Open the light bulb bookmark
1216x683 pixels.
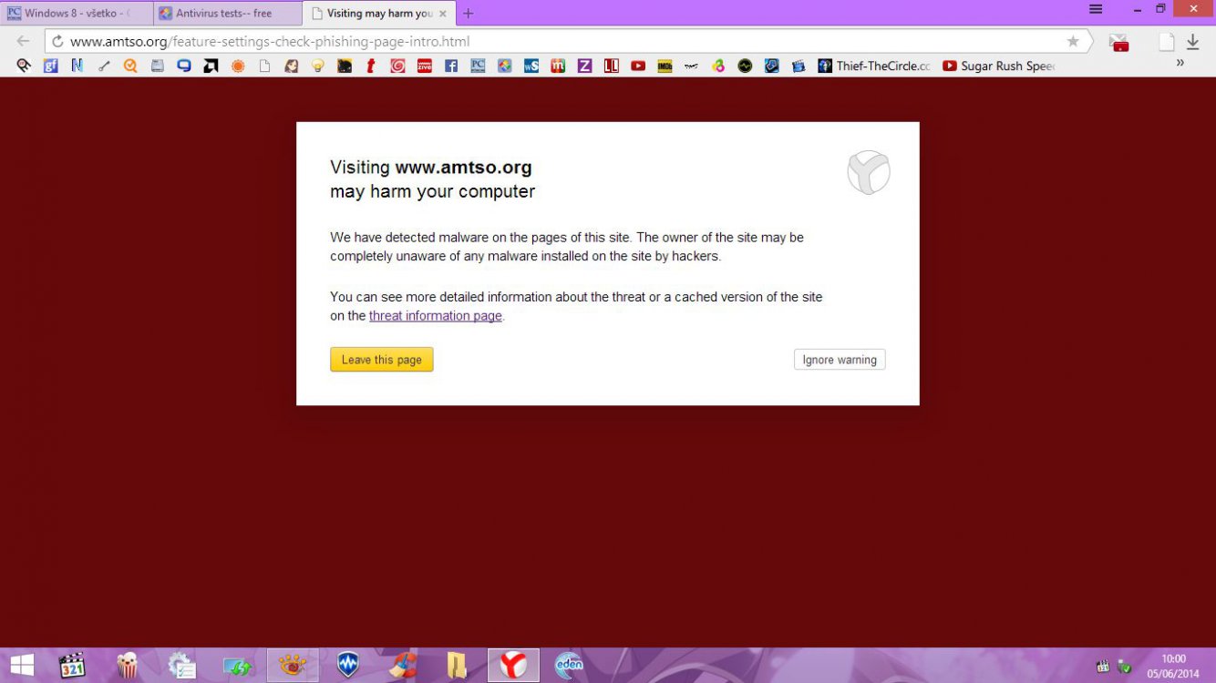[317, 66]
